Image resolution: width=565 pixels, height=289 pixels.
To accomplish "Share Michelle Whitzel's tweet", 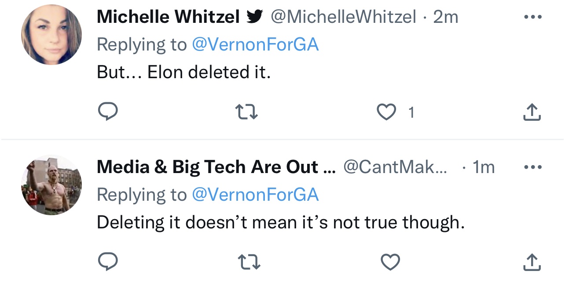I will [x=532, y=112].
